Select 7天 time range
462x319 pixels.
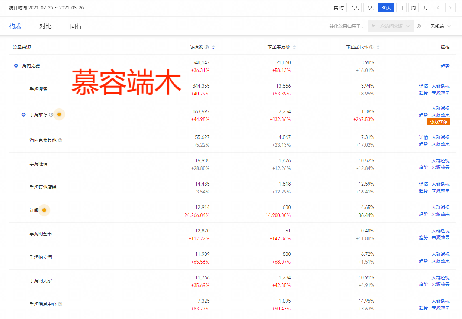pos(370,7)
